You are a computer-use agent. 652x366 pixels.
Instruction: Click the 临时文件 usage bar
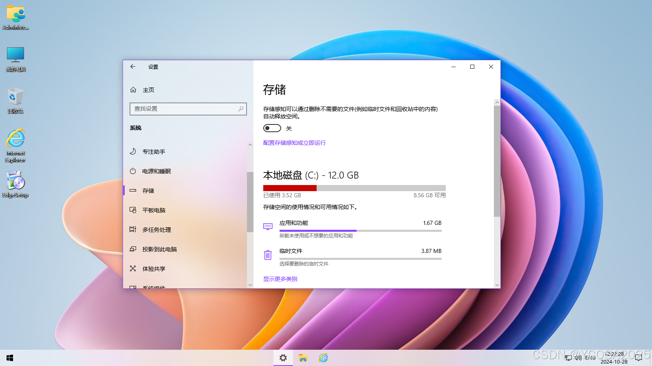[361, 259]
